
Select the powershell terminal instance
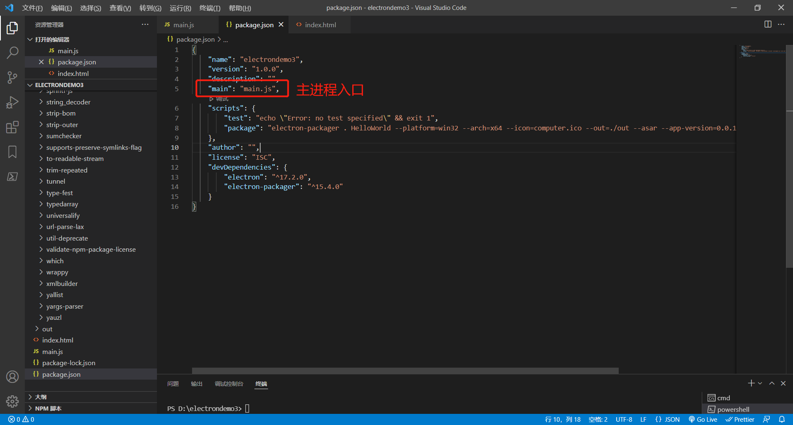coord(747,409)
